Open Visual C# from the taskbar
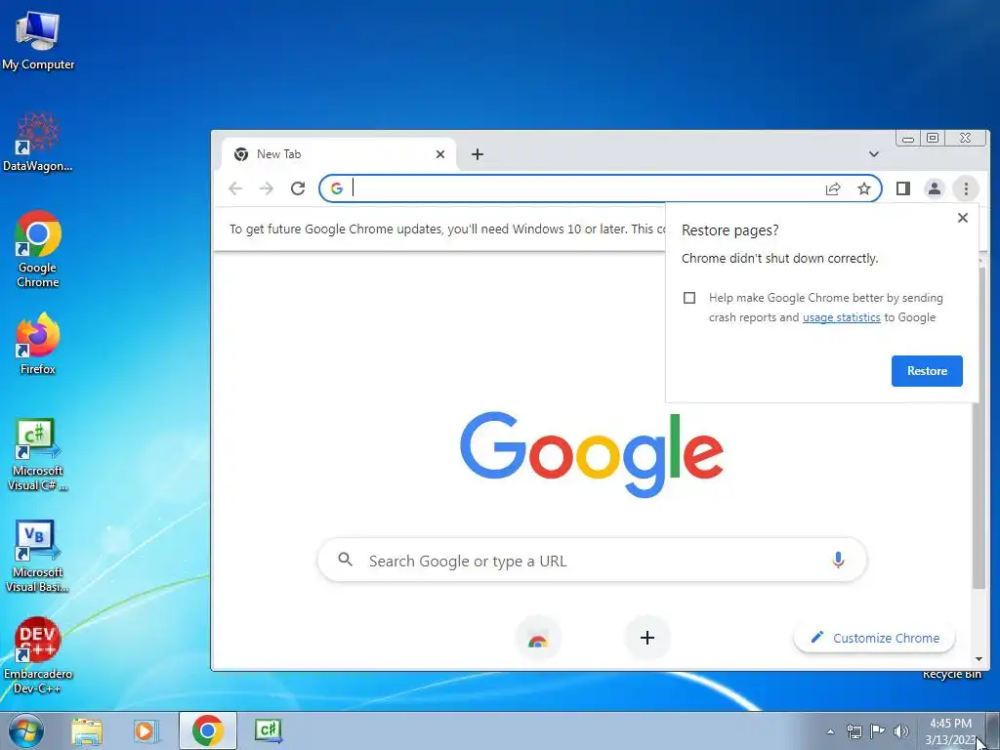Screen dimensions: 1000x750 pyautogui.click(x=268, y=730)
